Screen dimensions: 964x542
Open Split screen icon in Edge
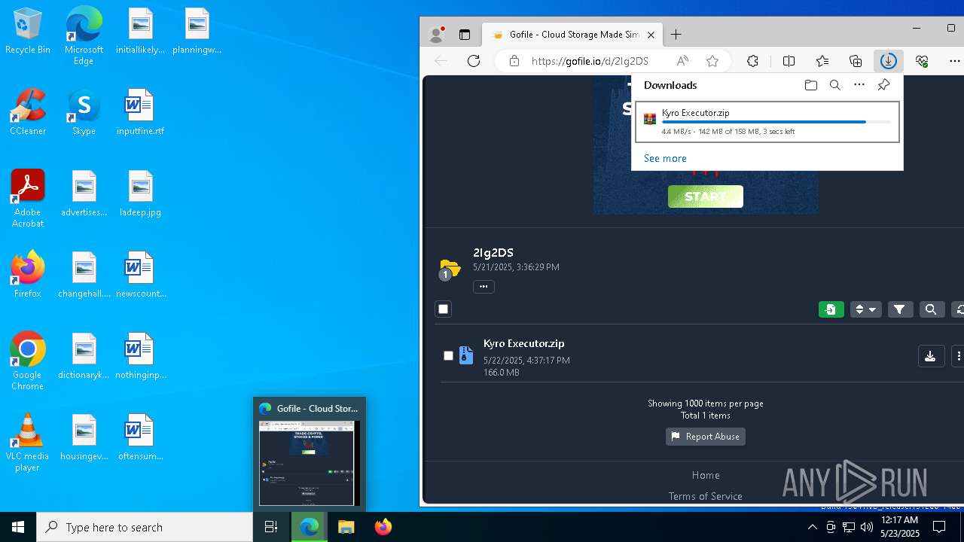tap(789, 61)
